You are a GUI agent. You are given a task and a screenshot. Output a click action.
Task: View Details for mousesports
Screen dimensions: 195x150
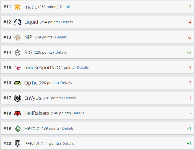click(x=83, y=68)
